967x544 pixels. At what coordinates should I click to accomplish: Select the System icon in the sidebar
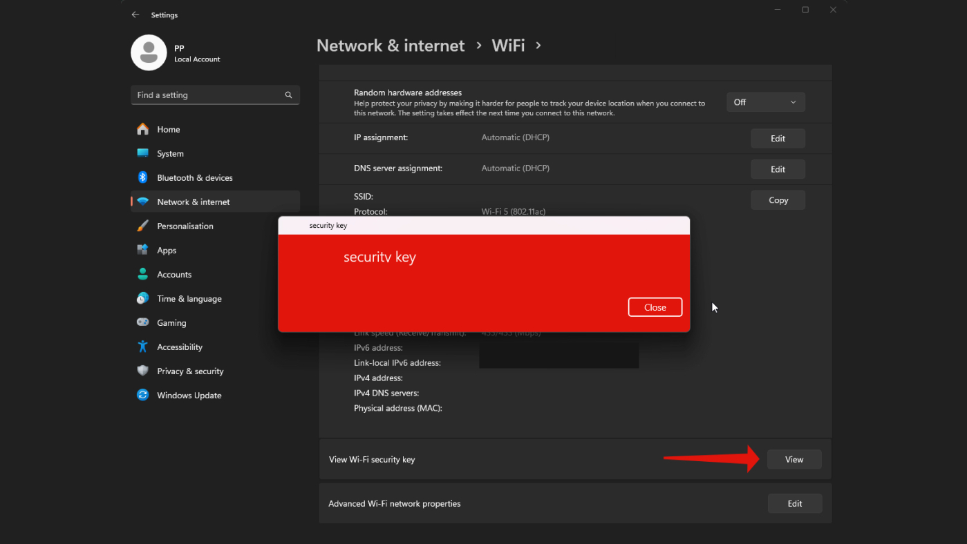[x=144, y=153]
